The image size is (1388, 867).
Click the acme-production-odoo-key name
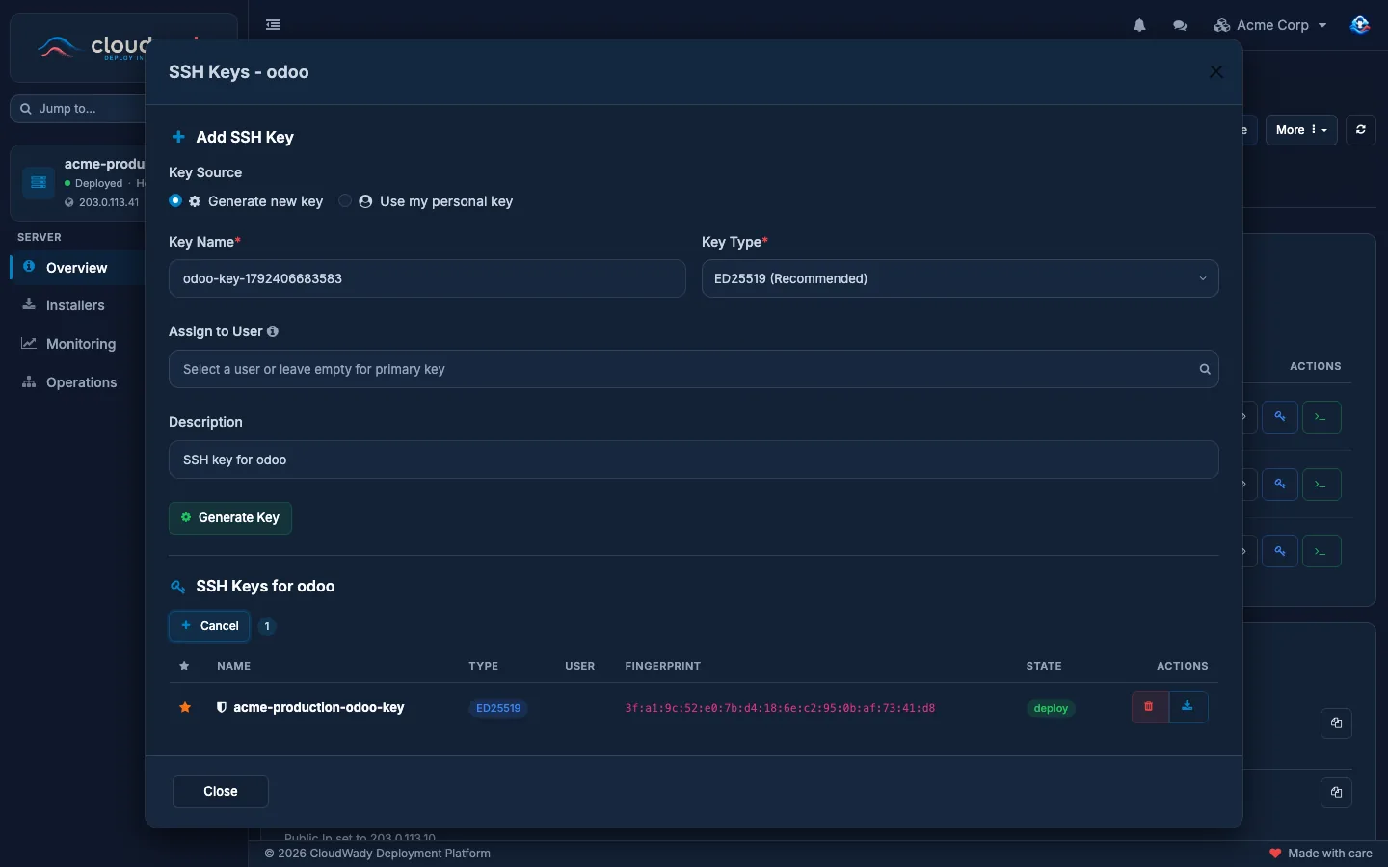tap(318, 707)
